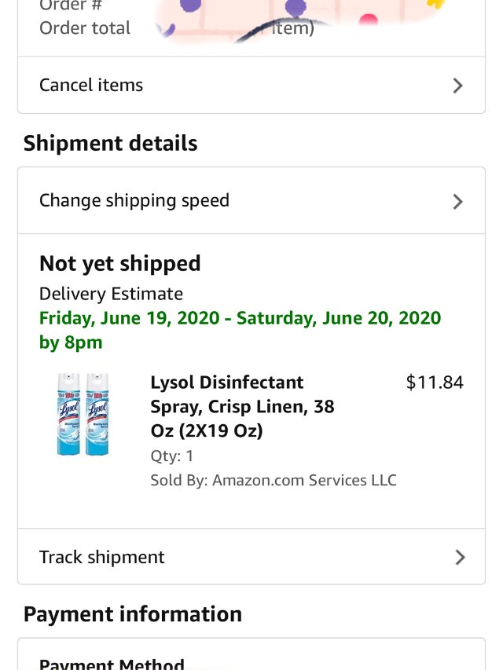Tap the green by 8pm delivery time
This screenshot has height=670, width=503.
[71, 342]
